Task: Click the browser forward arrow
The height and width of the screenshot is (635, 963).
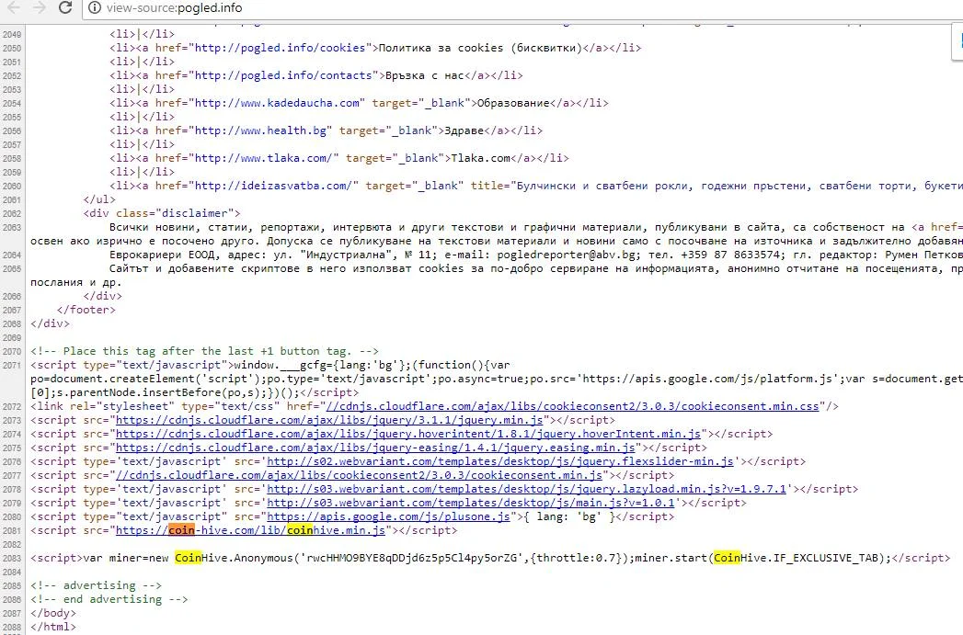Action: tap(39, 8)
